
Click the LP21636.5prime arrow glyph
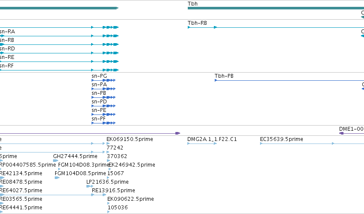[90, 186]
